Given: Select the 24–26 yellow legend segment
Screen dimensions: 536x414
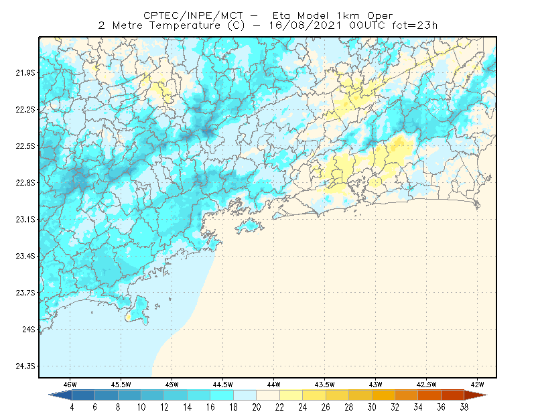Looking at the screenshot, I should coord(314,395).
